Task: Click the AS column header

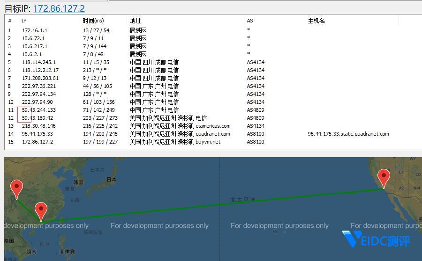Action: 250,21
